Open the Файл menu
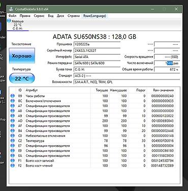The height and width of the screenshot is (191, 188). (13, 16)
